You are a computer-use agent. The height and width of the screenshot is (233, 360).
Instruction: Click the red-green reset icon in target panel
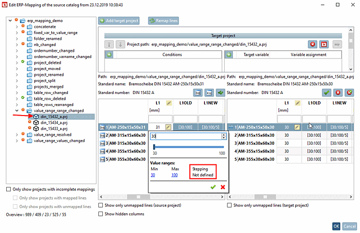(x=349, y=93)
